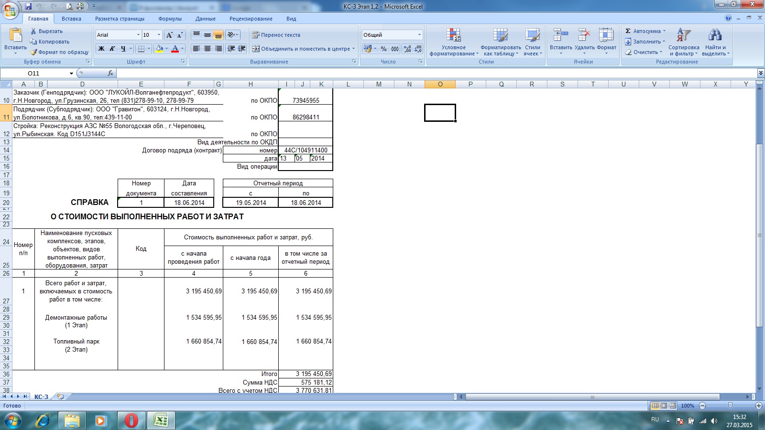This screenshot has width=765, height=430.
Task: Open Условное форматирование conditional formatting
Action: pyautogui.click(x=454, y=42)
